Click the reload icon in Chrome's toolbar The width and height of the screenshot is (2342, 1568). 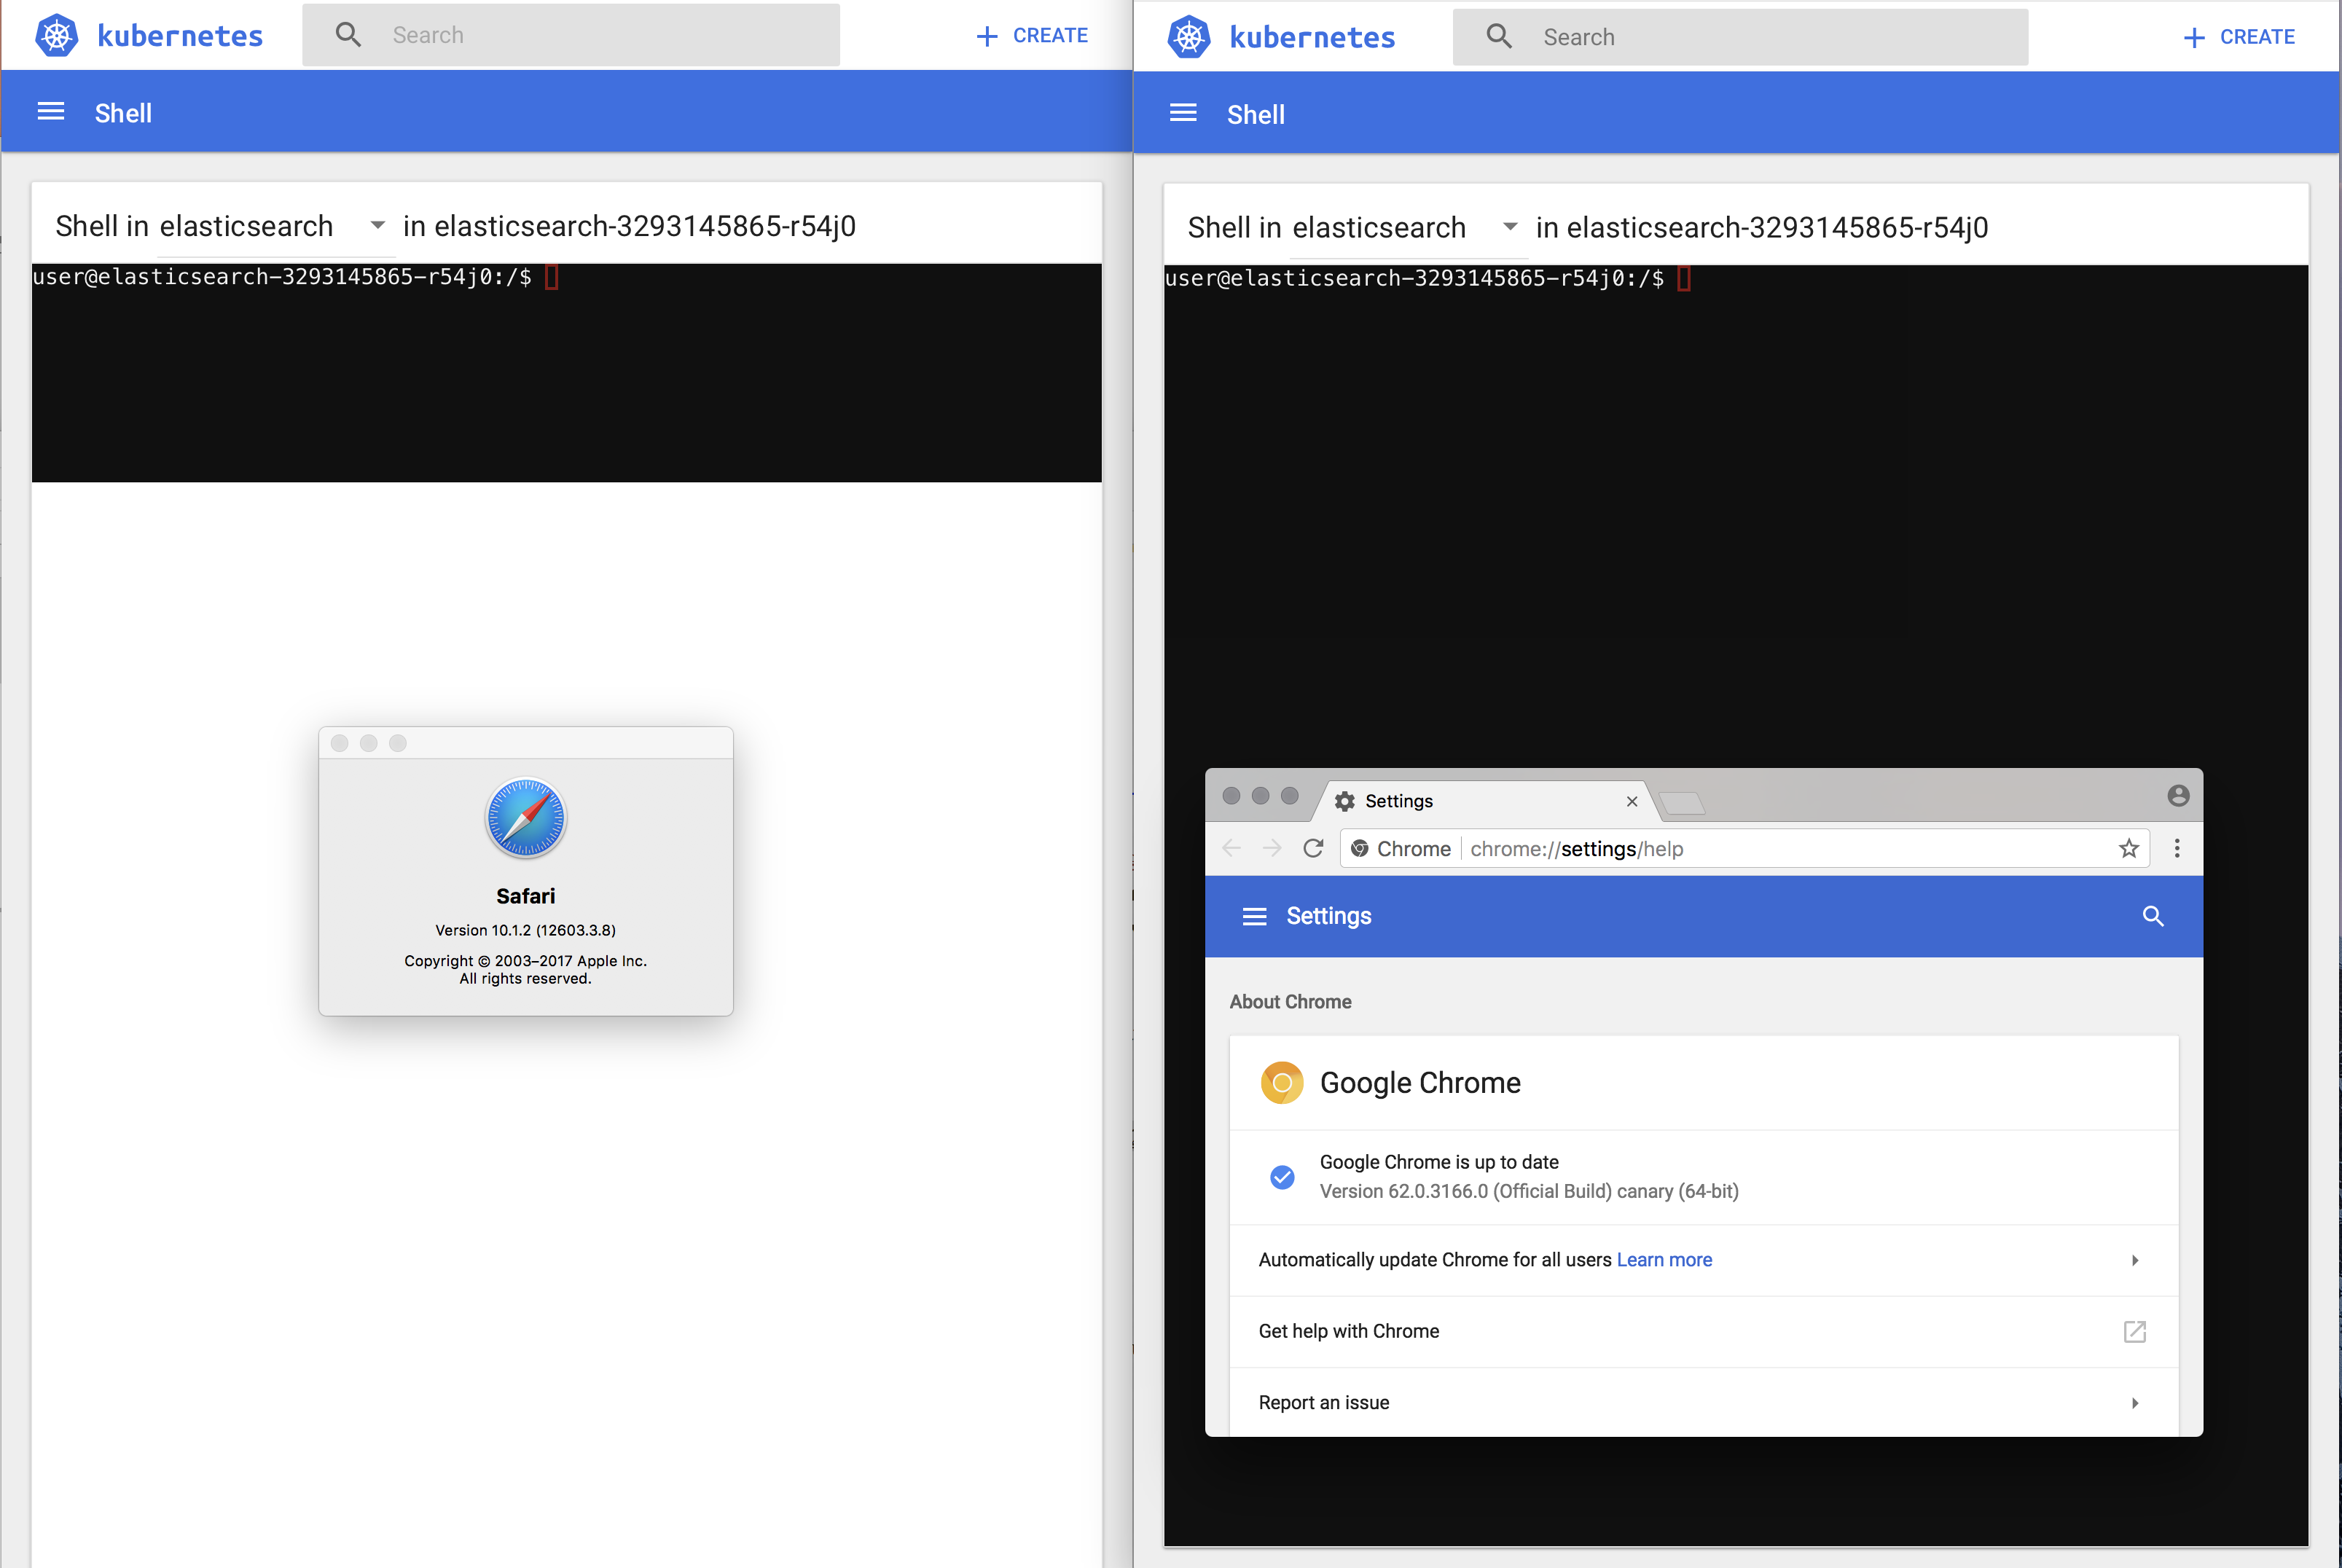(x=1313, y=848)
